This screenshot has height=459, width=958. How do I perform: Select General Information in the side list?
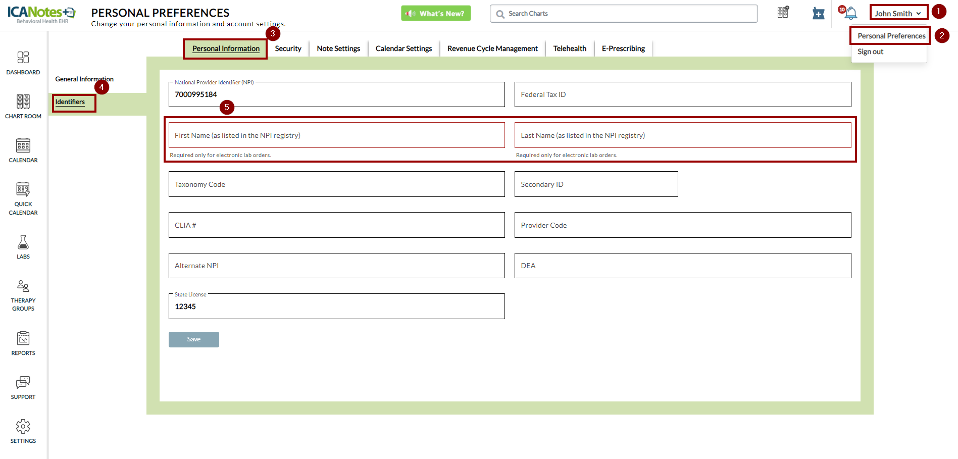(84, 79)
